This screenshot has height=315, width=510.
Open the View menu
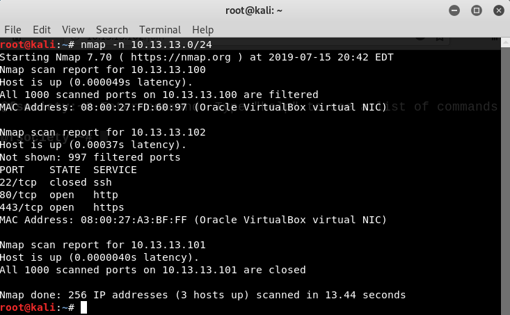(73, 30)
